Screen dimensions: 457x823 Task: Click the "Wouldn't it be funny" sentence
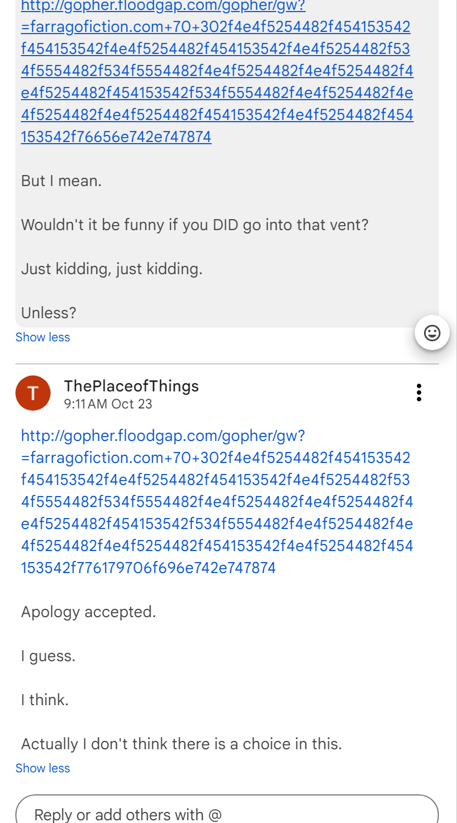tap(195, 225)
